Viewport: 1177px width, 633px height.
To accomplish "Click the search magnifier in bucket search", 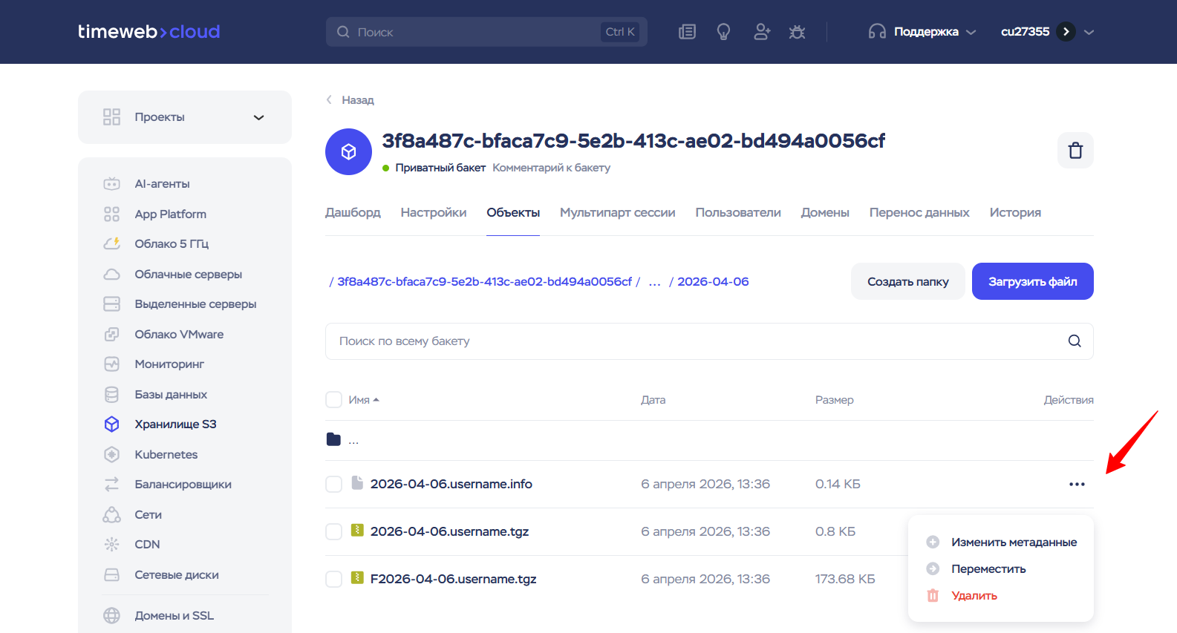I will (x=1075, y=341).
